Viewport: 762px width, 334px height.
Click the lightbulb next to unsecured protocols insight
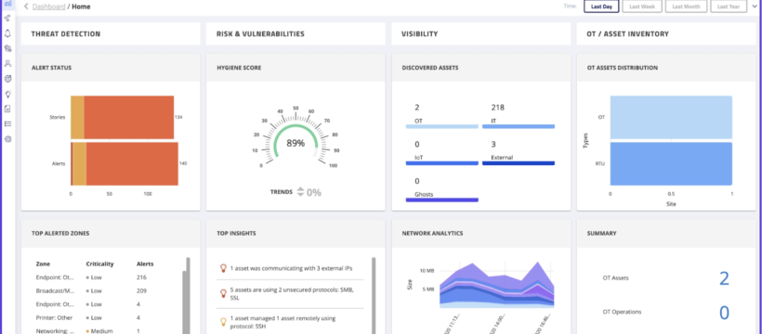pos(224,293)
